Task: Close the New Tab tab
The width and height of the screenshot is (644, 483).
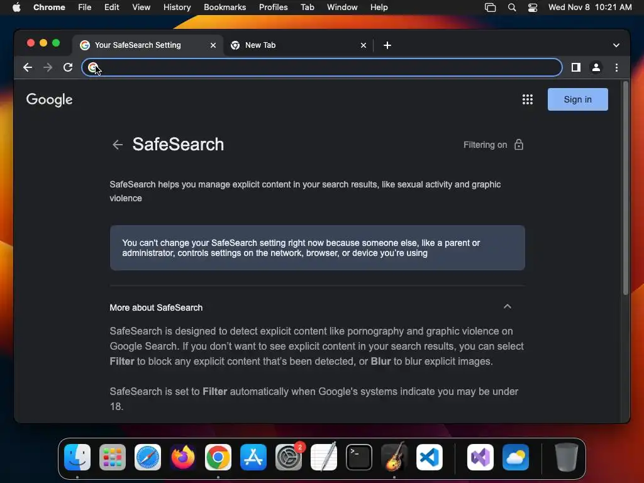Action: coord(363,45)
